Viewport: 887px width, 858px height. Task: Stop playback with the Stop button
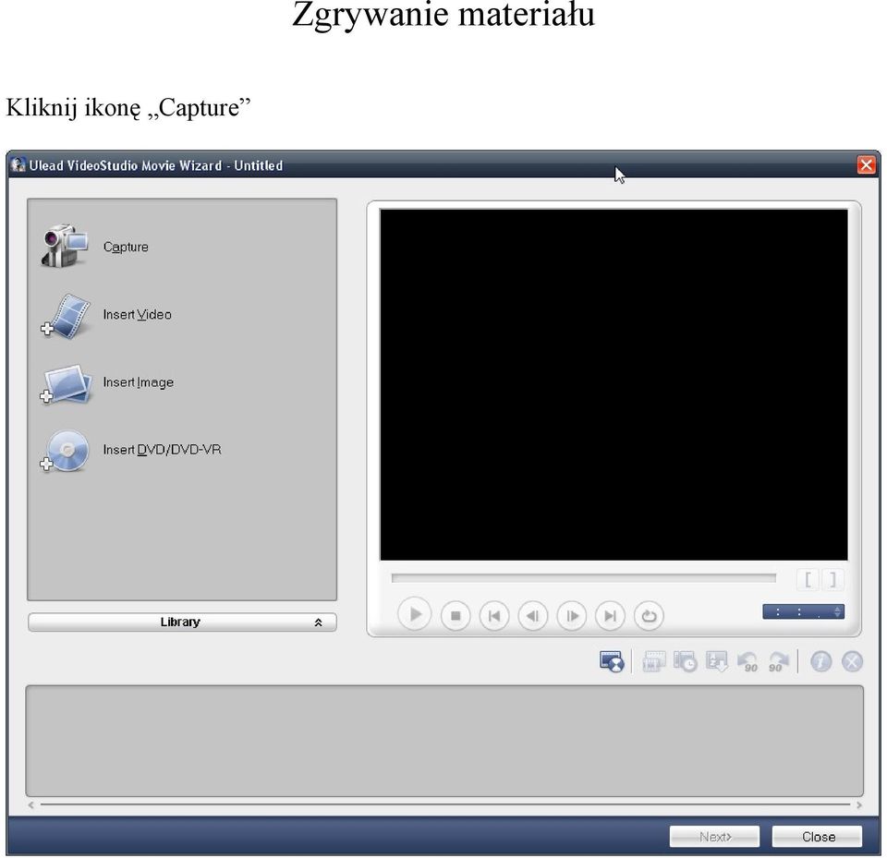click(456, 615)
